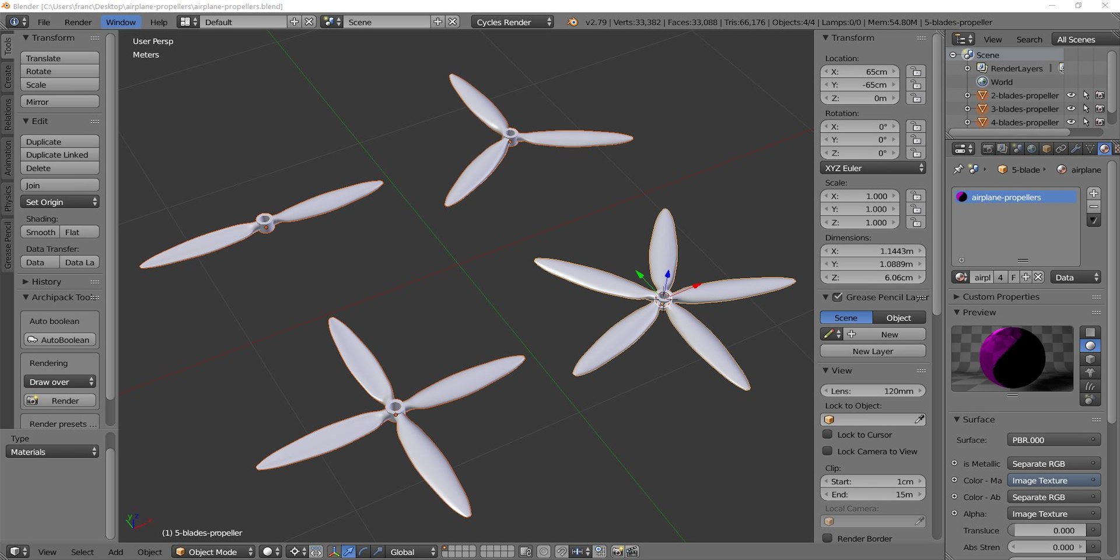The height and width of the screenshot is (560, 1120).
Task: Open the Global transform orientation dropdown
Action: [x=412, y=552]
